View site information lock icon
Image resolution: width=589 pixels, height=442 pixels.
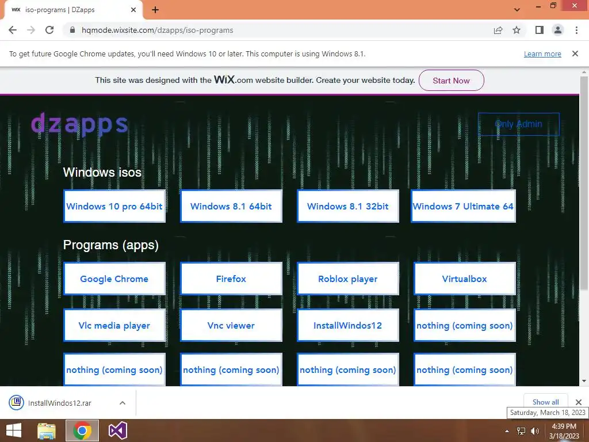tap(72, 30)
